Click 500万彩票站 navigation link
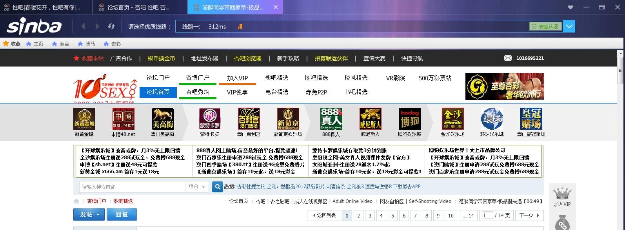 click(x=435, y=78)
